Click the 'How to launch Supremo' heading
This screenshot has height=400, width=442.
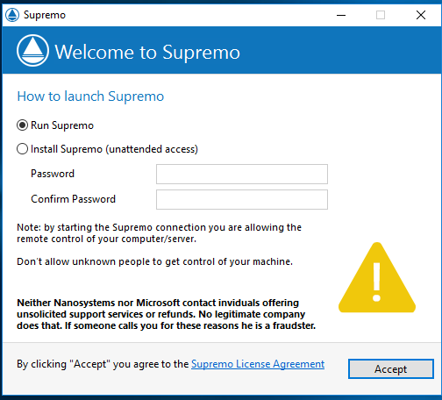coord(90,96)
